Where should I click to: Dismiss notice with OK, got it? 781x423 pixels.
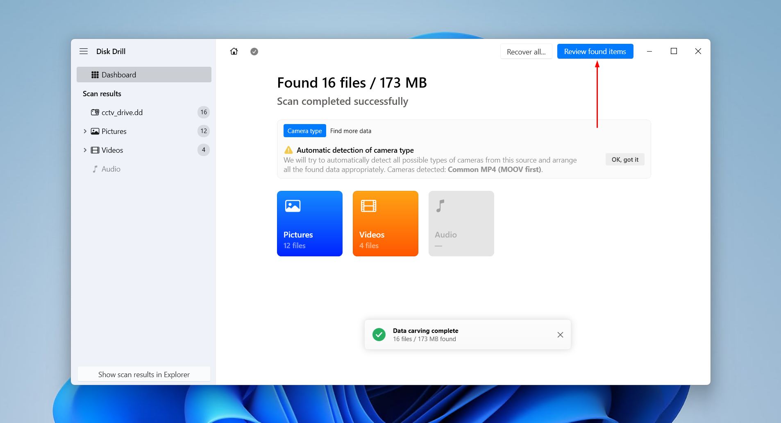[x=625, y=159]
